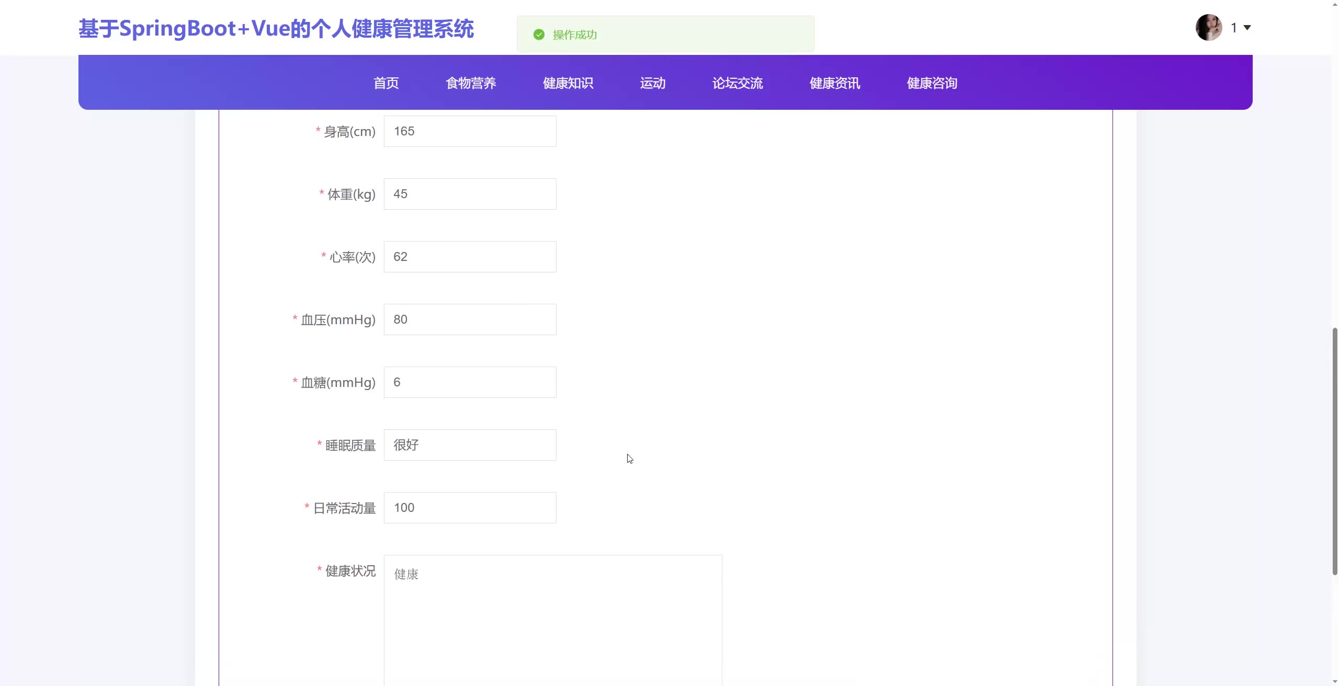Expand the user account dropdown arrow
The width and height of the screenshot is (1339, 686).
tap(1247, 28)
